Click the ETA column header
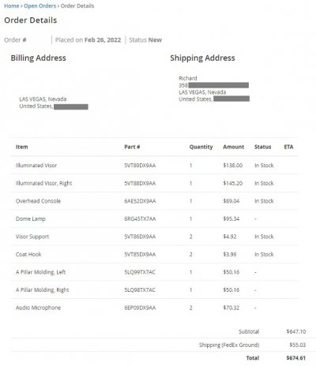This screenshot has width=316, height=366. (288, 147)
